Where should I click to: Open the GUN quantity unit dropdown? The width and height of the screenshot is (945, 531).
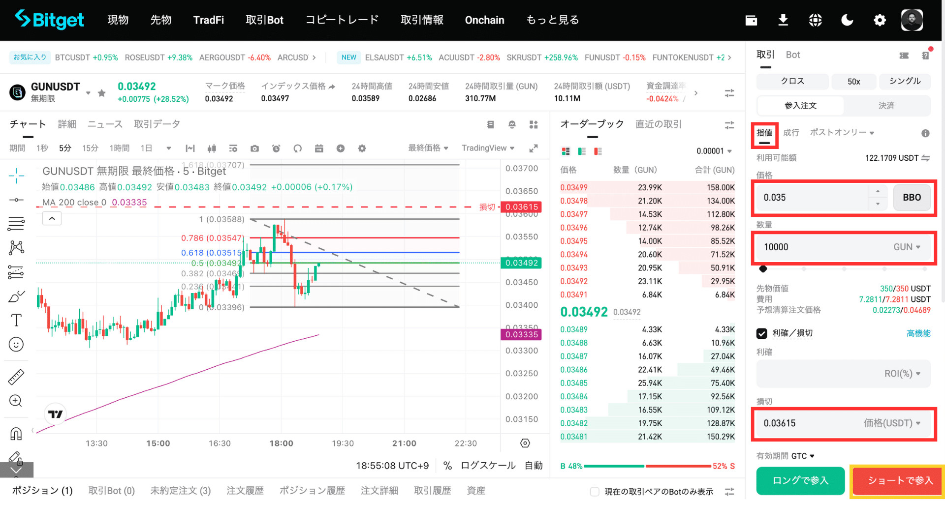pyautogui.click(x=907, y=247)
